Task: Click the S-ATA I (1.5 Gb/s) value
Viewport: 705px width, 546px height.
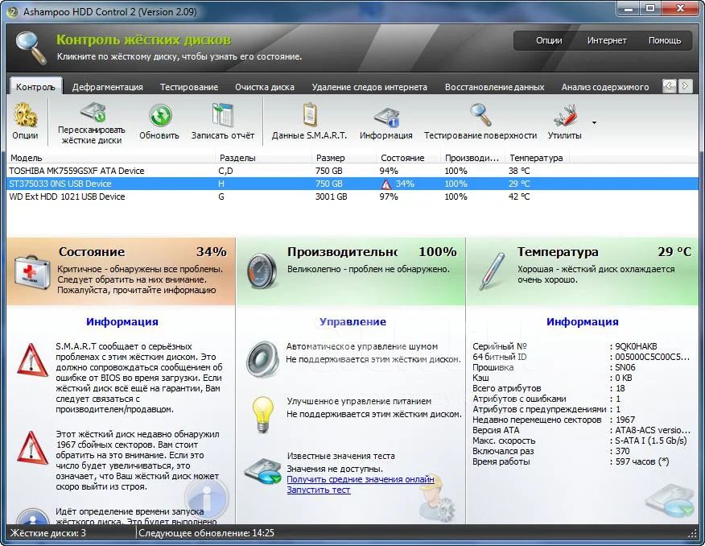Action: (x=650, y=441)
